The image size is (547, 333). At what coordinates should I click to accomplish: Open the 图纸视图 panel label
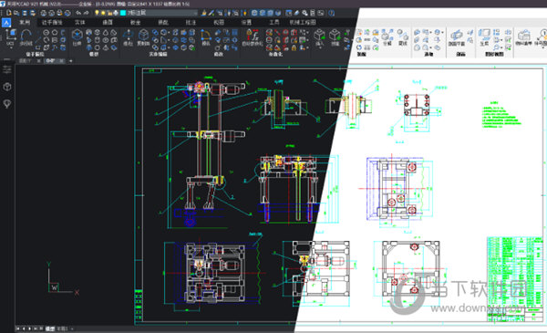pos(494,54)
